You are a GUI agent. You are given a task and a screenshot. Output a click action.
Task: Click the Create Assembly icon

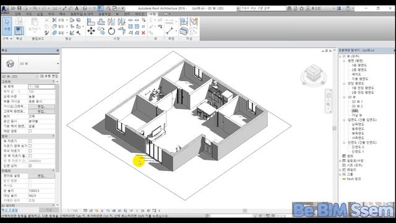[184, 22]
